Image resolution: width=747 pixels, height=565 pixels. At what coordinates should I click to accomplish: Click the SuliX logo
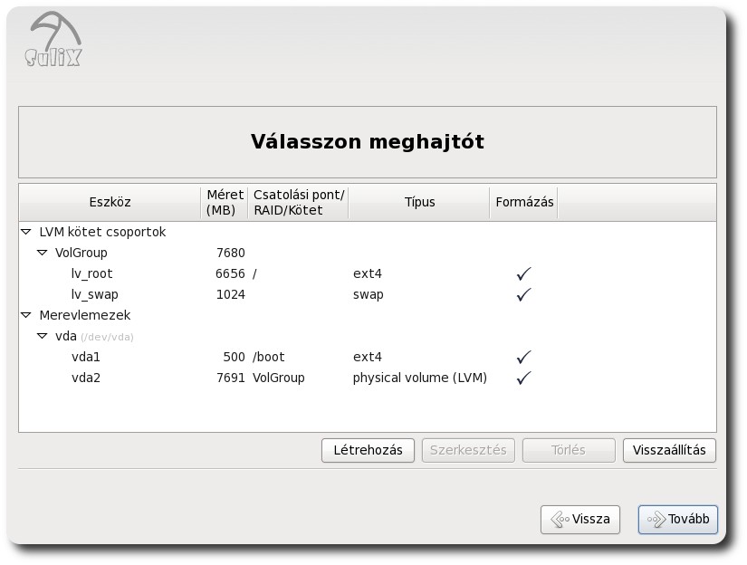(x=54, y=39)
